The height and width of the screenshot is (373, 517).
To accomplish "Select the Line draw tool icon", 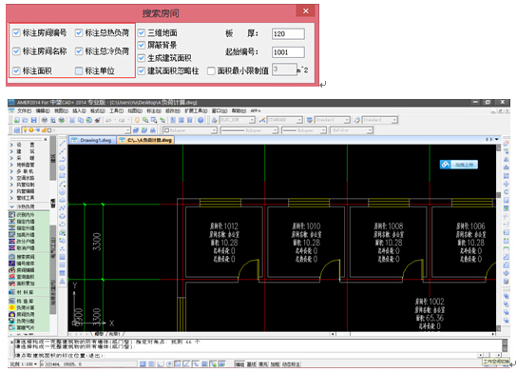I will point(63,144).
